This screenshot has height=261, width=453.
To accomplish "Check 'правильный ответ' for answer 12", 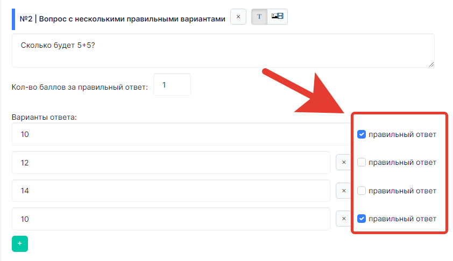I will click(x=362, y=162).
